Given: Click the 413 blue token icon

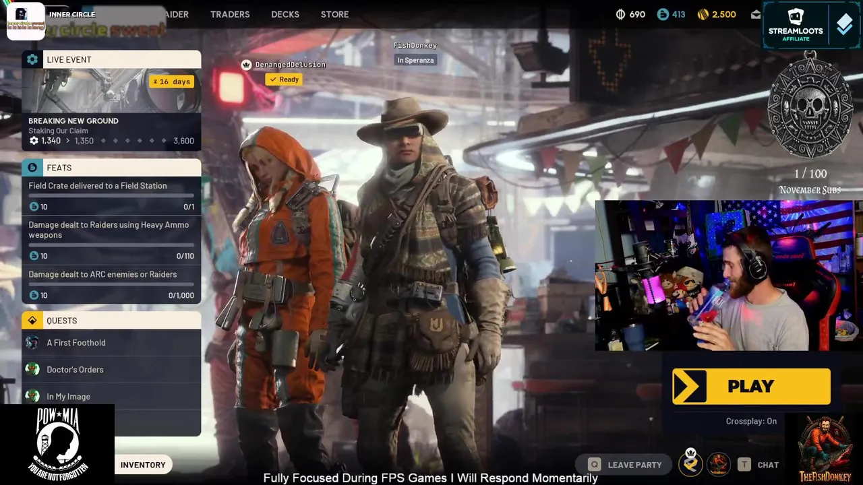Looking at the screenshot, I should [663, 14].
